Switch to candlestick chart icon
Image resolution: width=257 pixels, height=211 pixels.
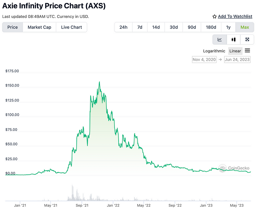coord(233,40)
